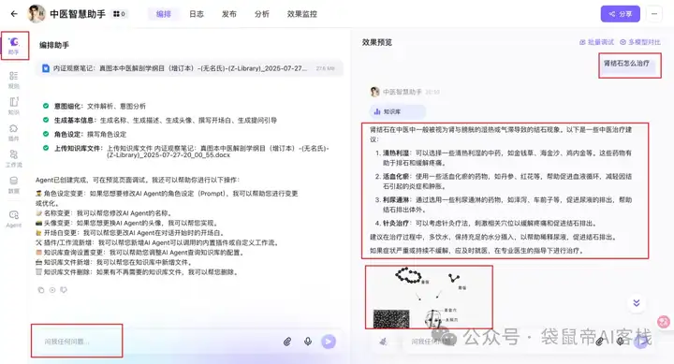
Task: Expand the 知识库 reference chip
Action: 398,111
